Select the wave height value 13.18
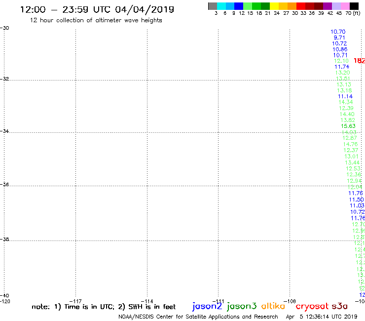 pyautogui.click(x=344, y=90)
